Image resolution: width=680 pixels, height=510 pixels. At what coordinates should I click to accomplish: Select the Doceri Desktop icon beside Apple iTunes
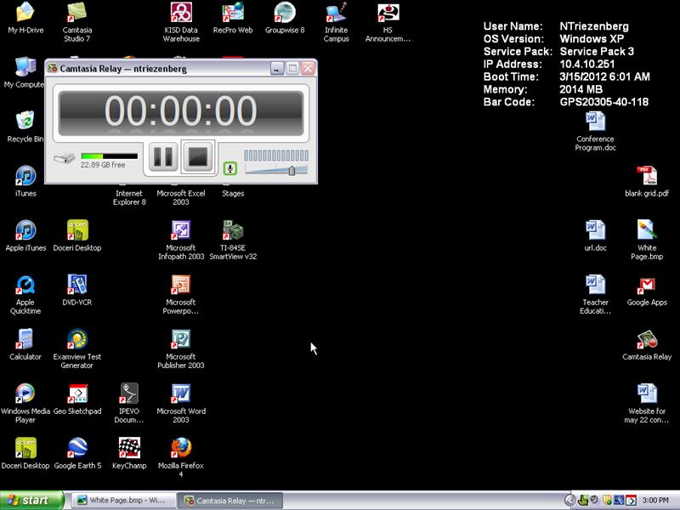pyautogui.click(x=77, y=235)
